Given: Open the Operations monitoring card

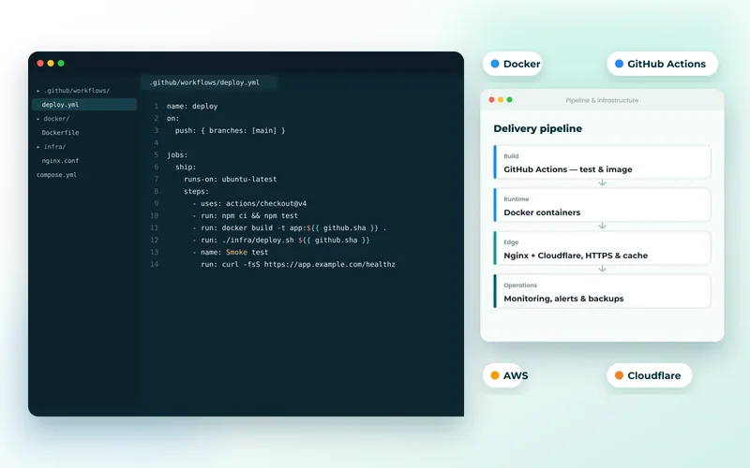Looking at the screenshot, I should [x=602, y=291].
